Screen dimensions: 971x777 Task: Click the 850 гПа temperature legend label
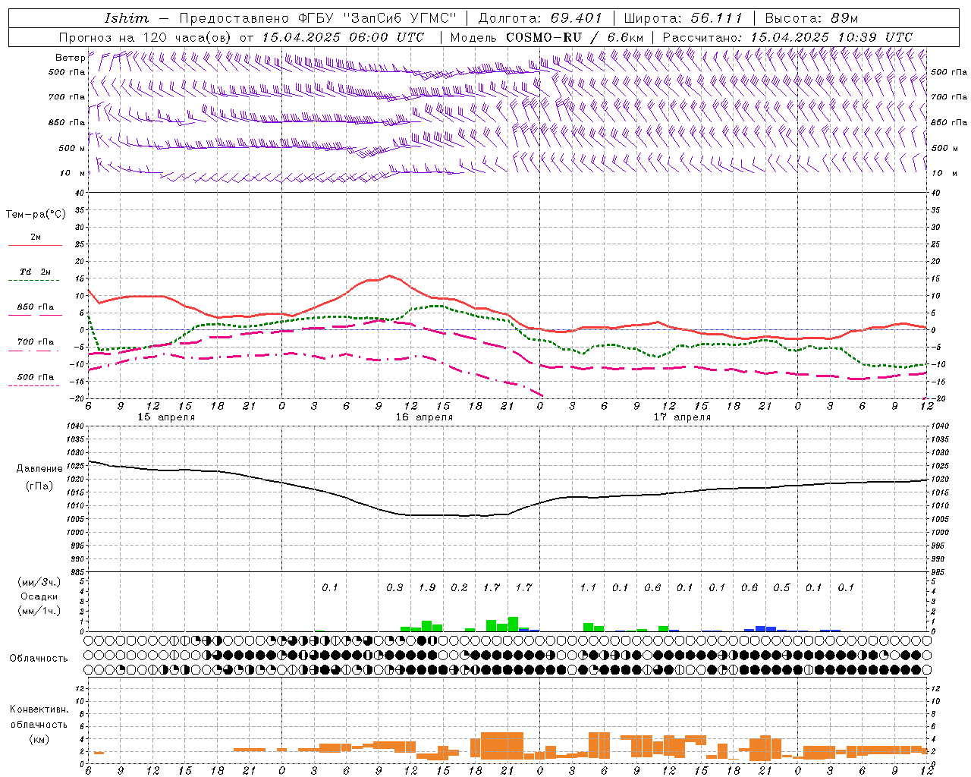pyautogui.click(x=35, y=307)
